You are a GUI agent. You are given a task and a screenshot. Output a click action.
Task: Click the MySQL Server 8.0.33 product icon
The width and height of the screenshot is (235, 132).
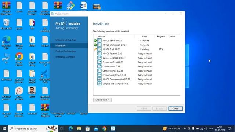pos(100,41)
